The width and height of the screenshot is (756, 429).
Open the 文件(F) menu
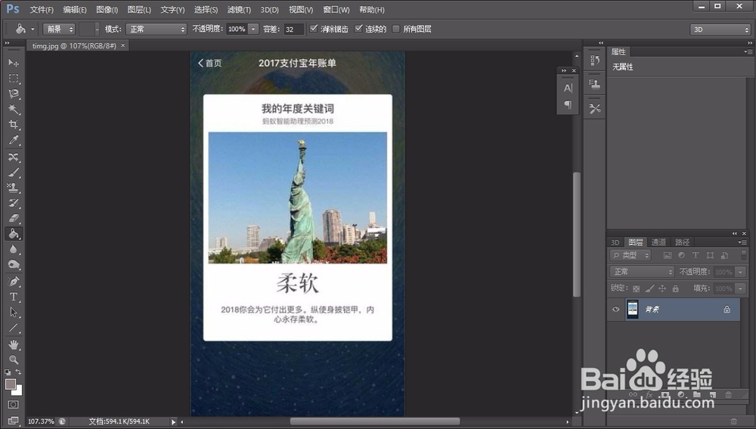pyautogui.click(x=42, y=10)
